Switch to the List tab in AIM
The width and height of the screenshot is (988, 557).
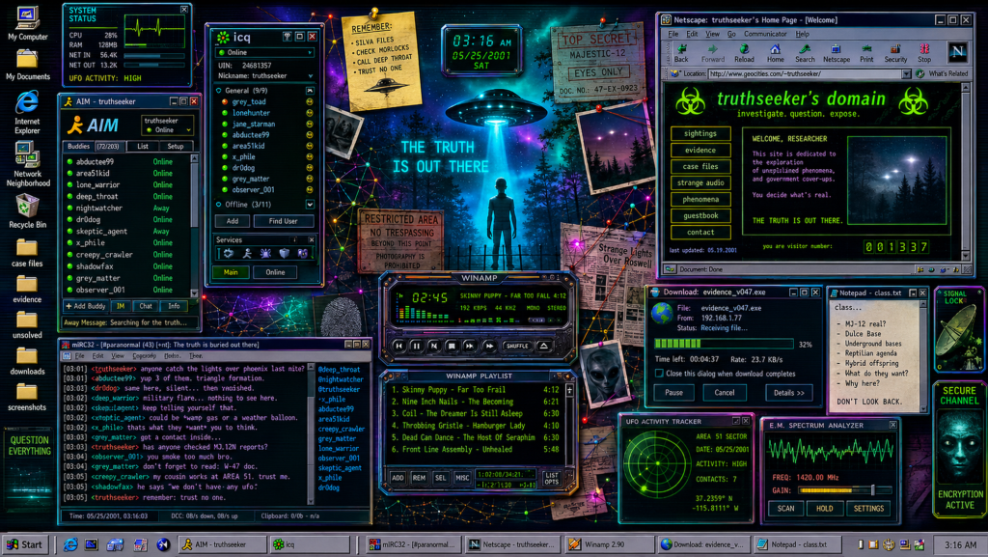(x=143, y=146)
